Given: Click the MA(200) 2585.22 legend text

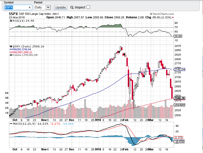Looking at the screenshot, I should click(x=22, y=52).
